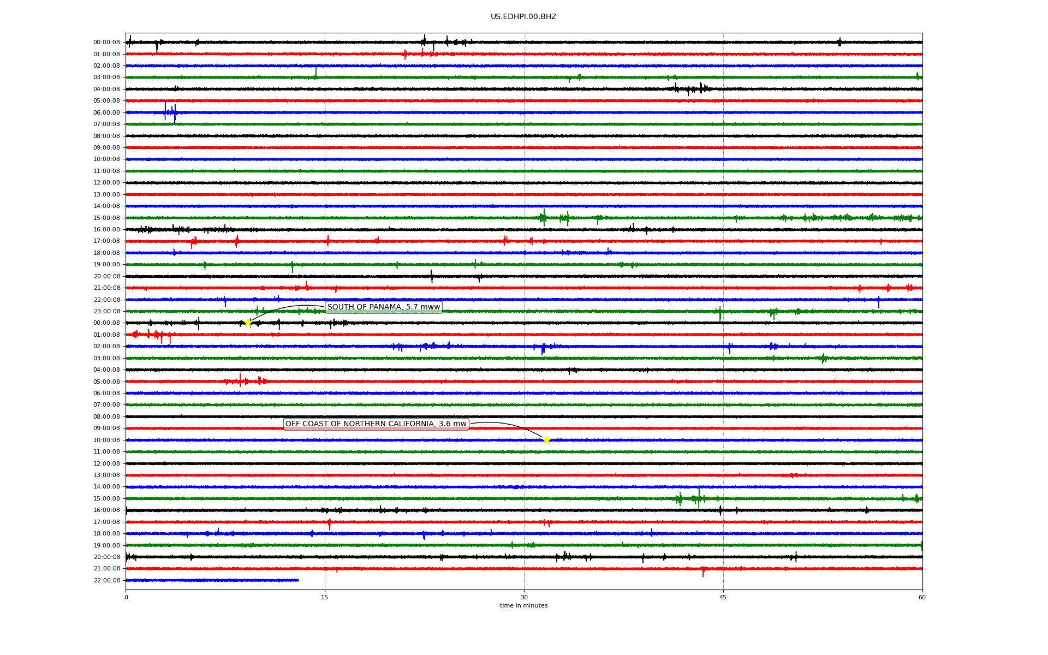This screenshot has height=655, width=1048.
Task: Click the x-axis tick label 0
Action: pos(126,597)
